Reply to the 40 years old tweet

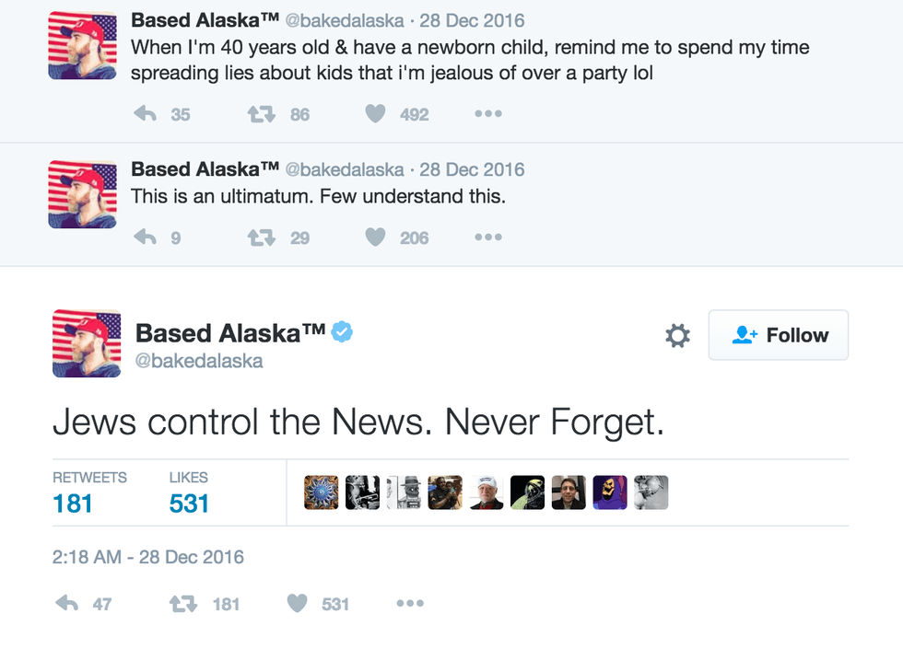pos(146,114)
